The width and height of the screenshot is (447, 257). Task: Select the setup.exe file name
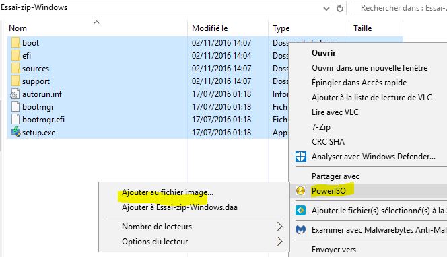pos(39,133)
